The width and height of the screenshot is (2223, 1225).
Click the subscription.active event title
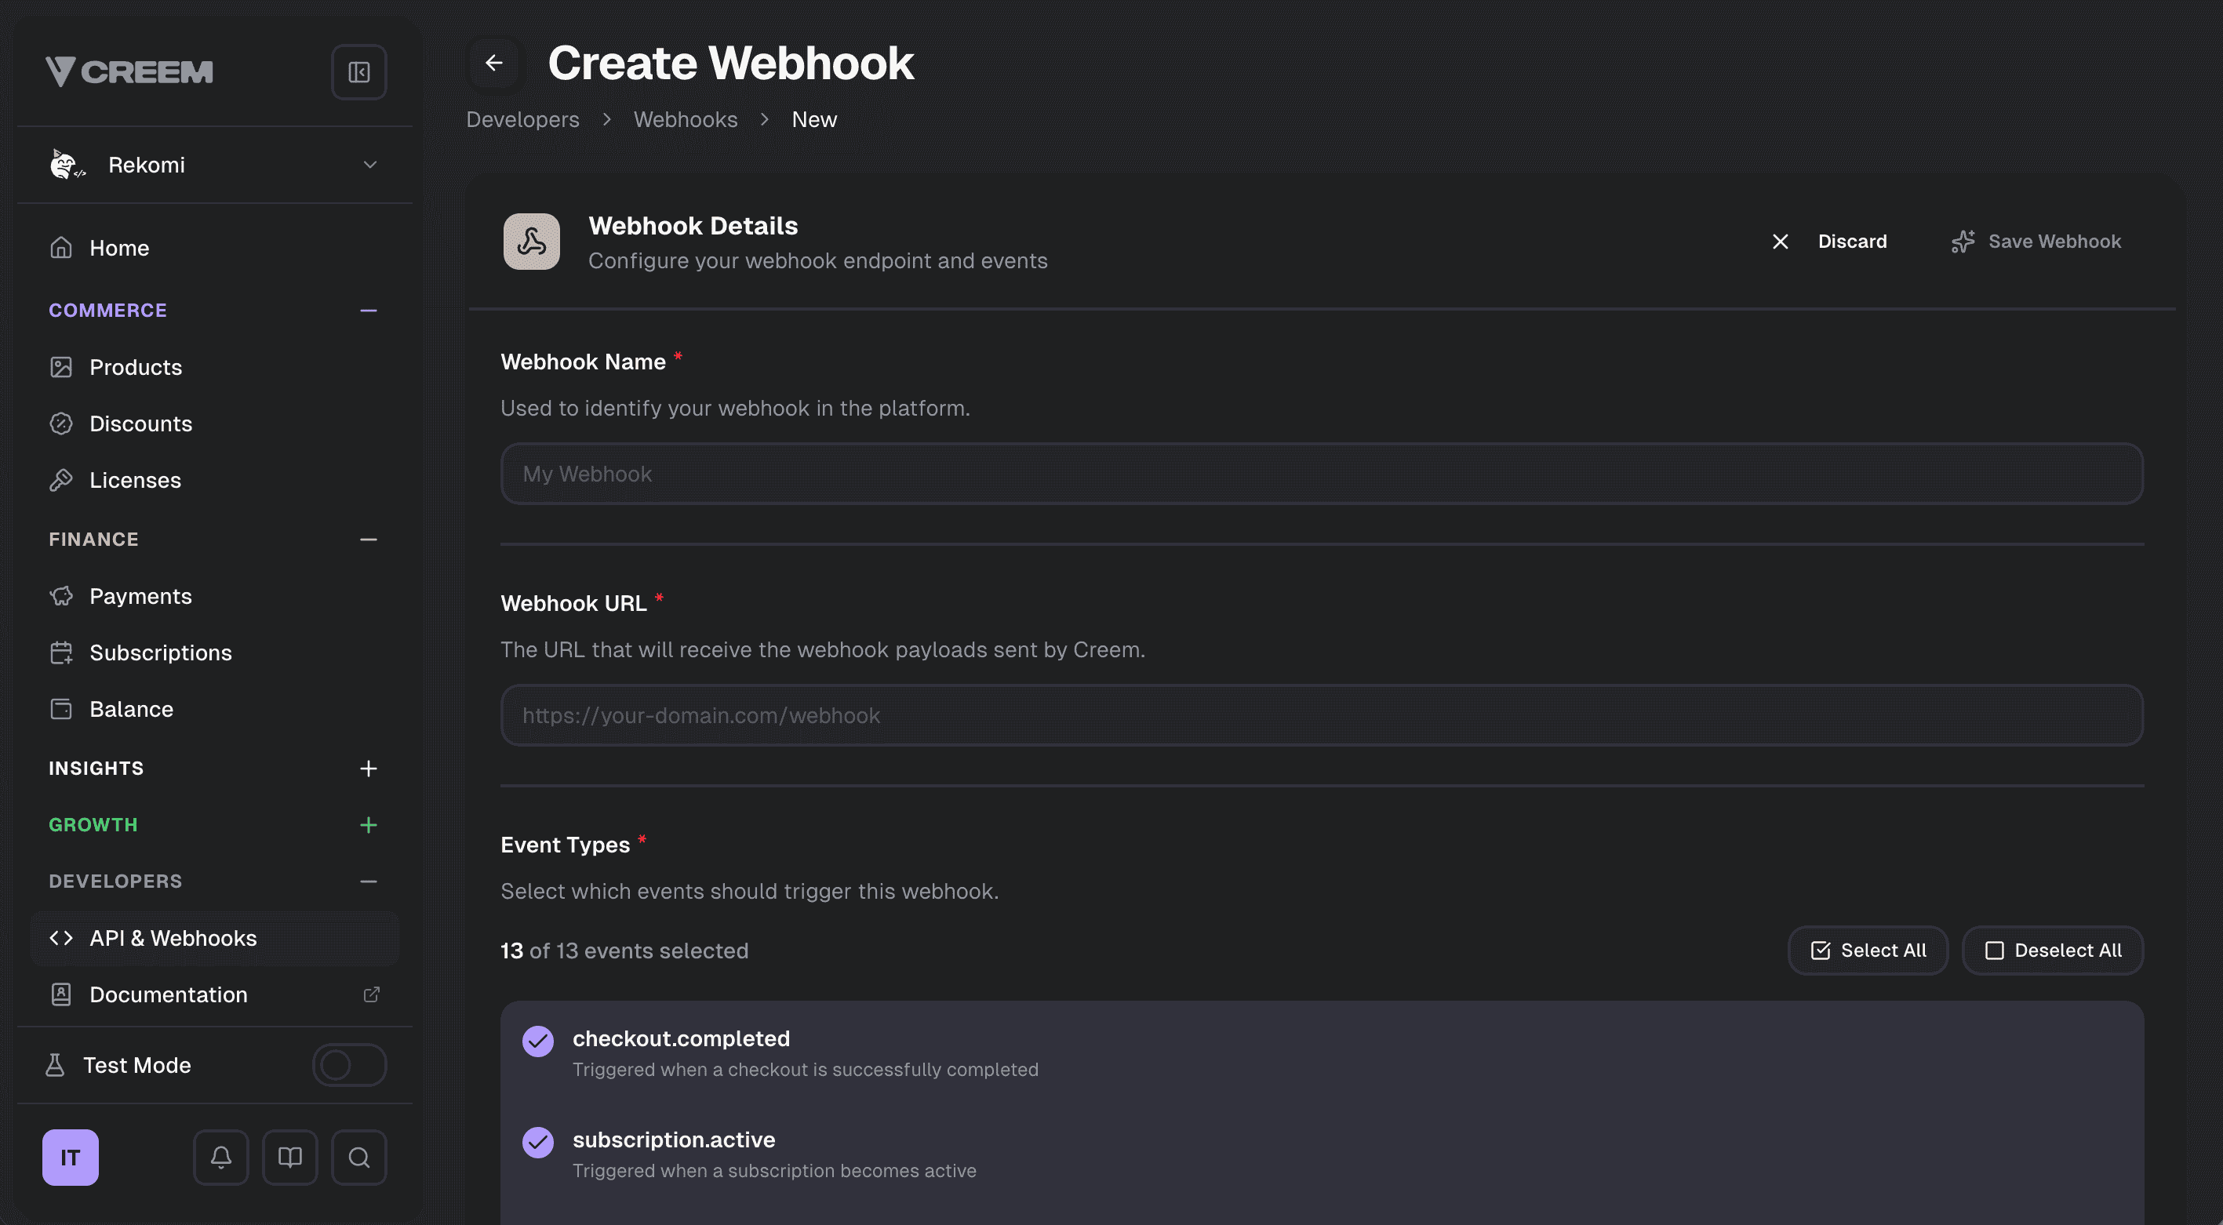674,1140
